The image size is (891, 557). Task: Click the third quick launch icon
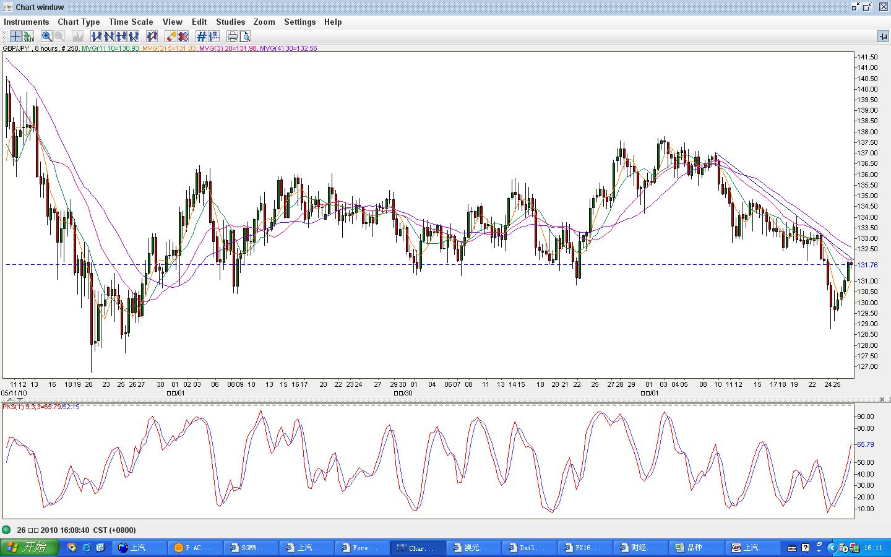100,548
